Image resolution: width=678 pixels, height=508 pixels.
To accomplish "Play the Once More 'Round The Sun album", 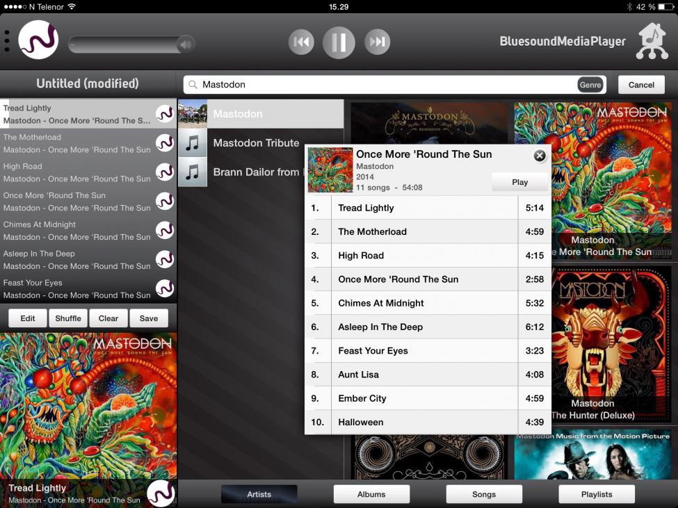I will click(x=519, y=182).
